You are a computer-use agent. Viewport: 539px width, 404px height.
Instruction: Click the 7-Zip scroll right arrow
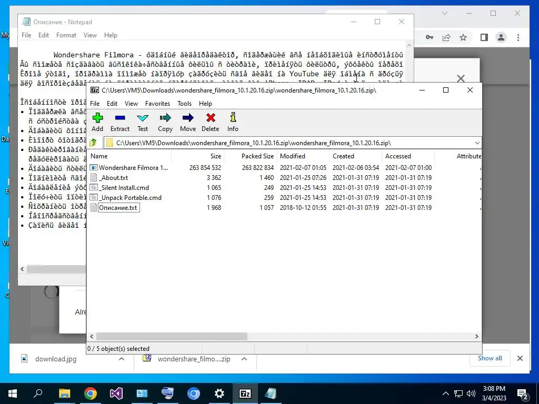(476, 336)
